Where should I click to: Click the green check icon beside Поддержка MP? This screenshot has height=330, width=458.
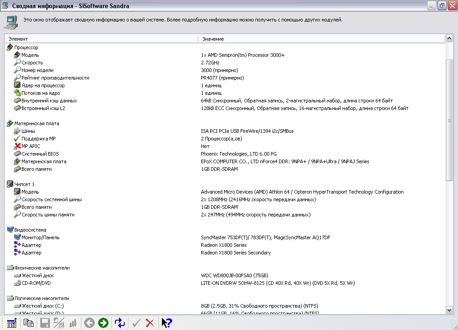[x=17, y=139]
